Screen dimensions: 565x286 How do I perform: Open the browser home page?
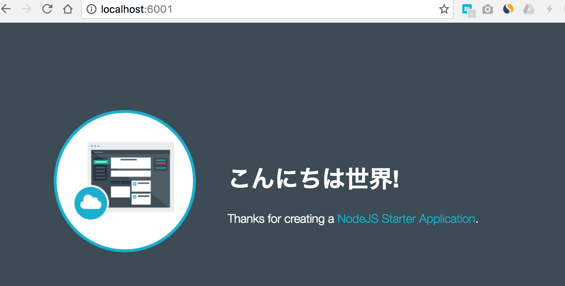coord(68,9)
